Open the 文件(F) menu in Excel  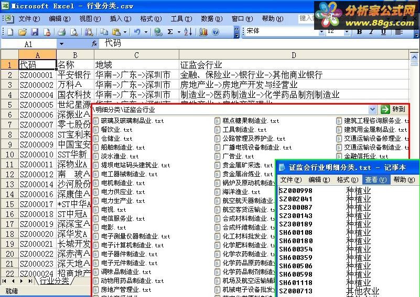(x=29, y=19)
